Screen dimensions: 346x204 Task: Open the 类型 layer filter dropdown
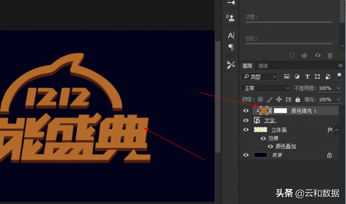259,77
